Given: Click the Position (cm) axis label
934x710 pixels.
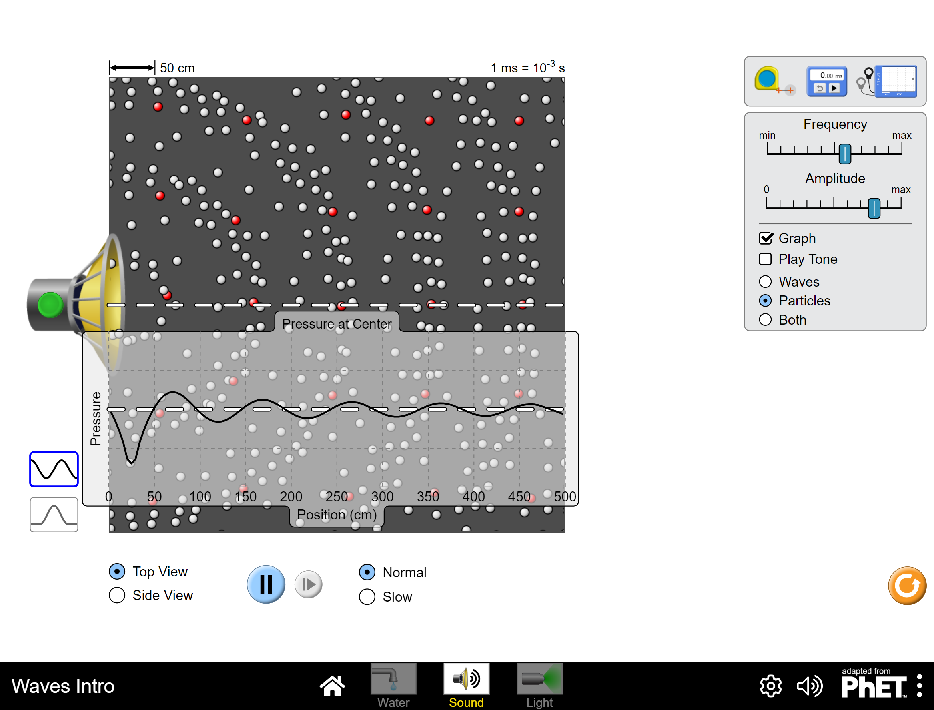Looking at the screenshot, I should [337, 515].
